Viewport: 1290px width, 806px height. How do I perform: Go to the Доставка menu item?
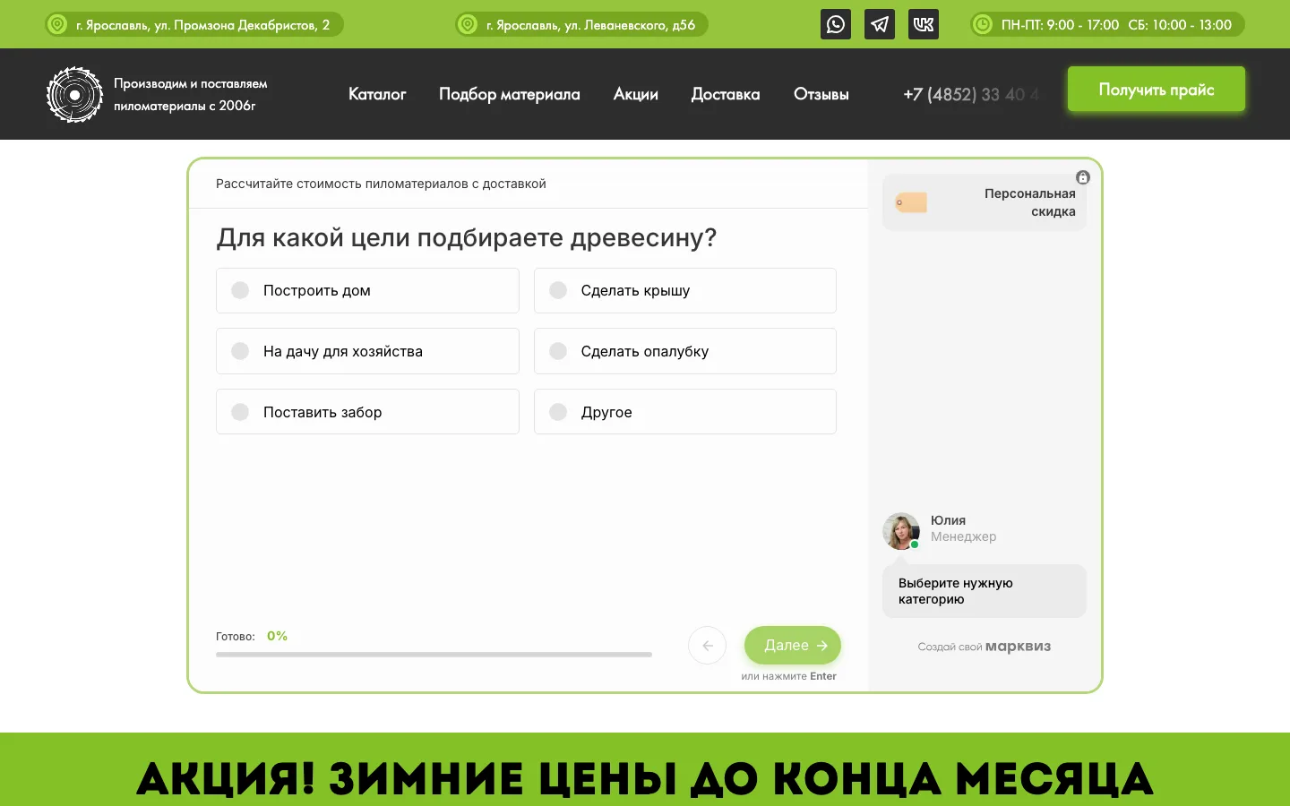click(726, 94)
